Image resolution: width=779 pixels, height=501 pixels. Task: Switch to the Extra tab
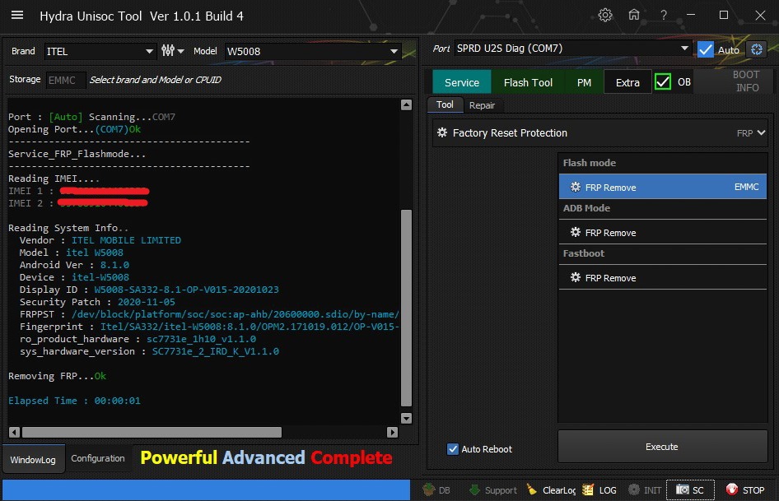pyautogui.click(x=627, y=82)
